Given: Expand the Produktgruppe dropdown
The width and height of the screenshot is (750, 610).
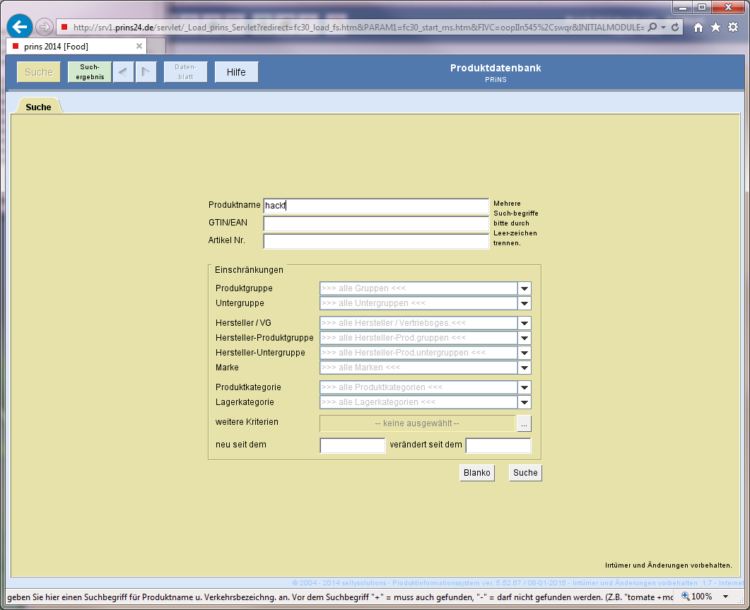Looking at the screenshot, I should (x=525, y=288).
